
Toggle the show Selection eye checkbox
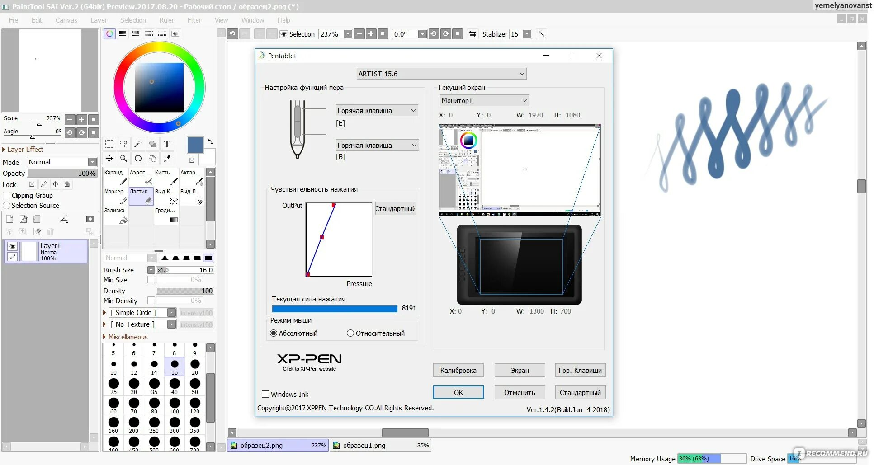coord(284,34)
